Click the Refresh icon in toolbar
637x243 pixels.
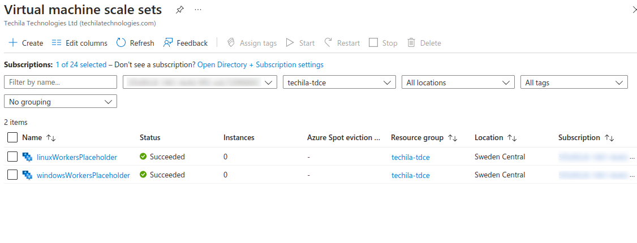coord(121,43)
